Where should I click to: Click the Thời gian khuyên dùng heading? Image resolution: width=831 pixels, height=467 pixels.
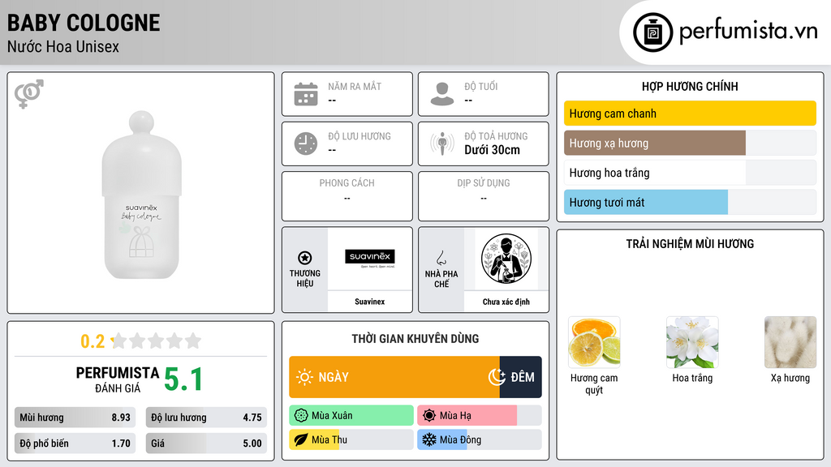coord(415,339)
